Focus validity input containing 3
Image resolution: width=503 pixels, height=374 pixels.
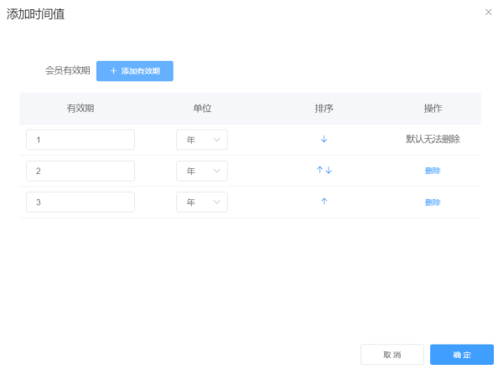(80, 202)
